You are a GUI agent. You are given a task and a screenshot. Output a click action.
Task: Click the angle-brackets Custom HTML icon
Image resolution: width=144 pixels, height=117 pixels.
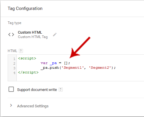(x=11, y=35)
